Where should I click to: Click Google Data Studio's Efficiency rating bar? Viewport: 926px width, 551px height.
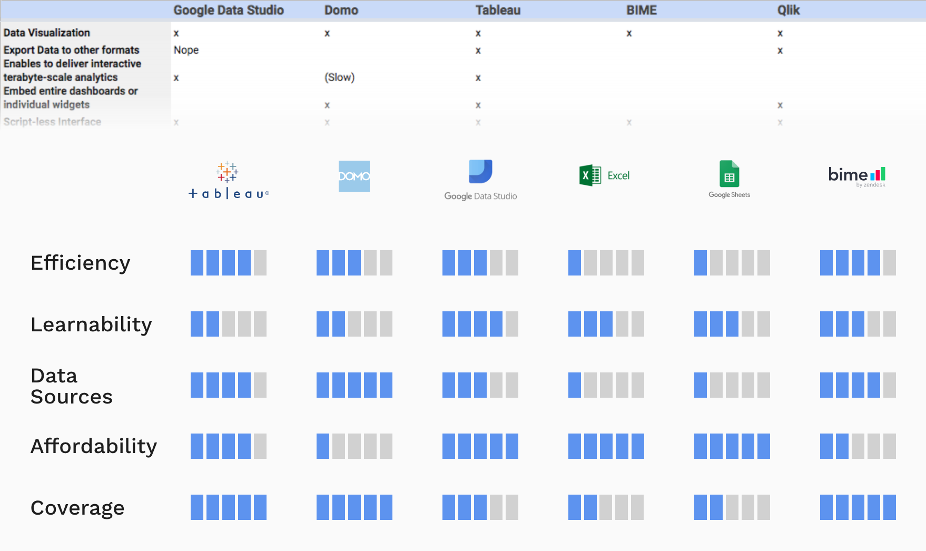(480, 263)
